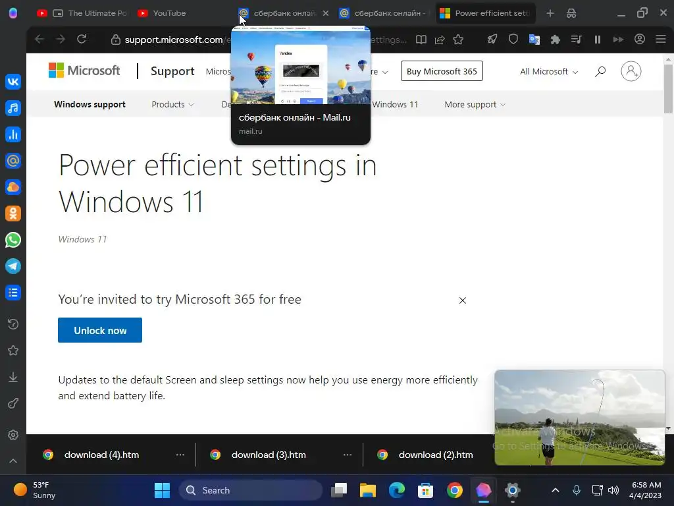This screenshot has width=674, height=506.
Task: Open options for download (3).htm
Action: [348, 455]
